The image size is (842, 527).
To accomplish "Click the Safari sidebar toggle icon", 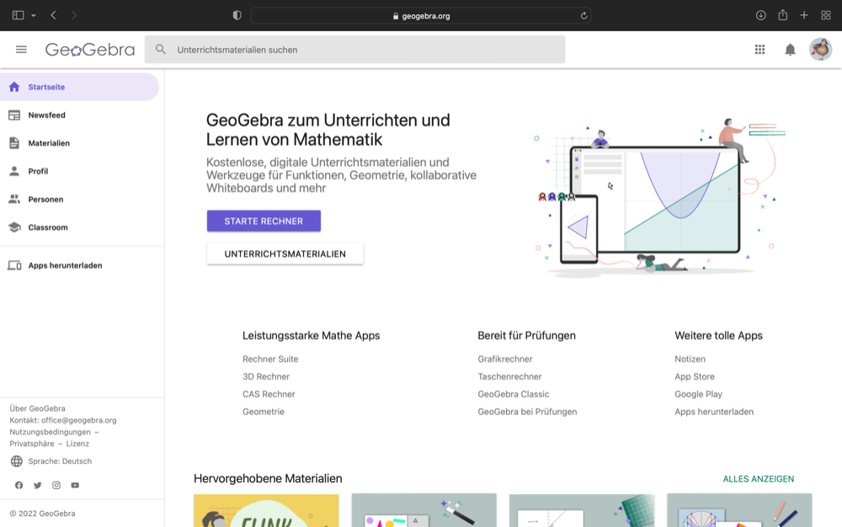I will click(18, 15).
